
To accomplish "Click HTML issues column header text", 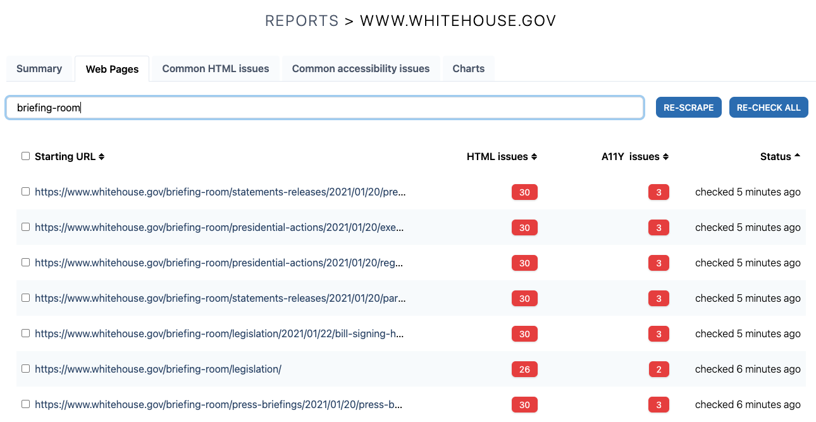I will click(497, 156).
